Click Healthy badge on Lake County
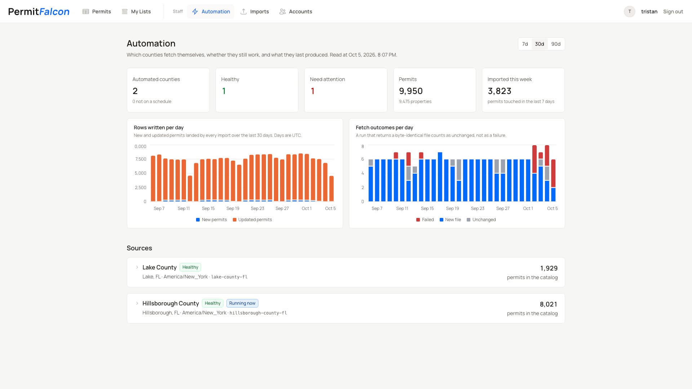The height and width of the screenshot is (389, 692). [190, 267]
